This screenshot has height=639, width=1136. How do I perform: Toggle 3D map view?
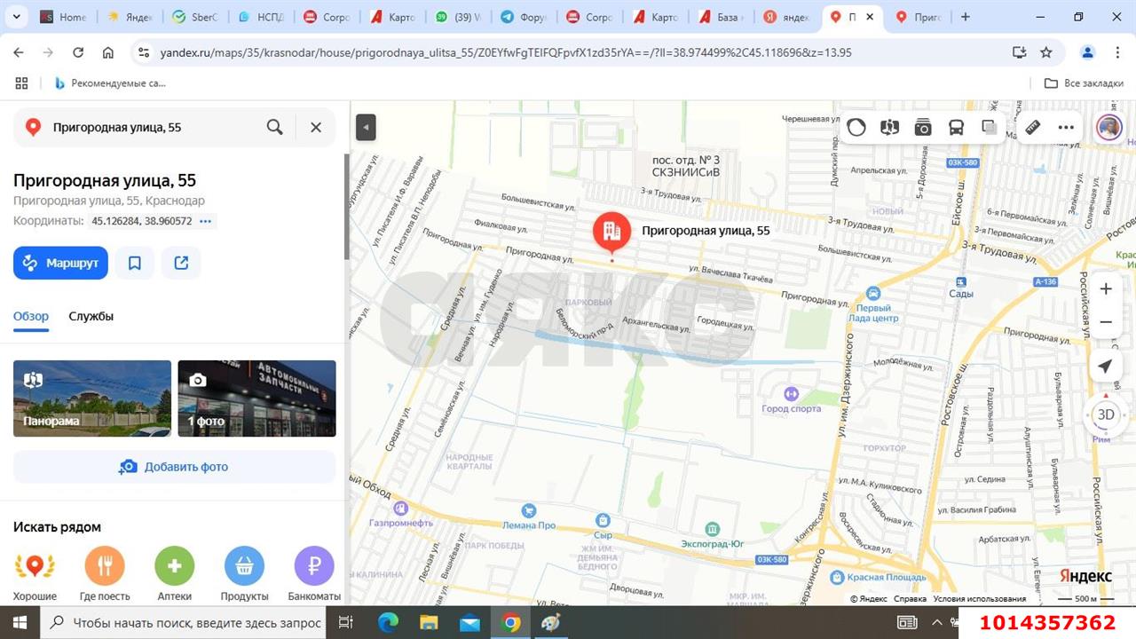pyautogui.click(x=1105, y=414)
